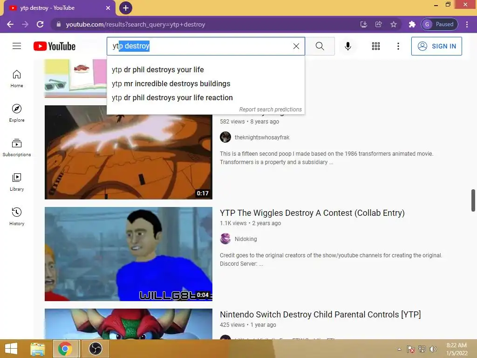Bookmark this page with the star

393,24
